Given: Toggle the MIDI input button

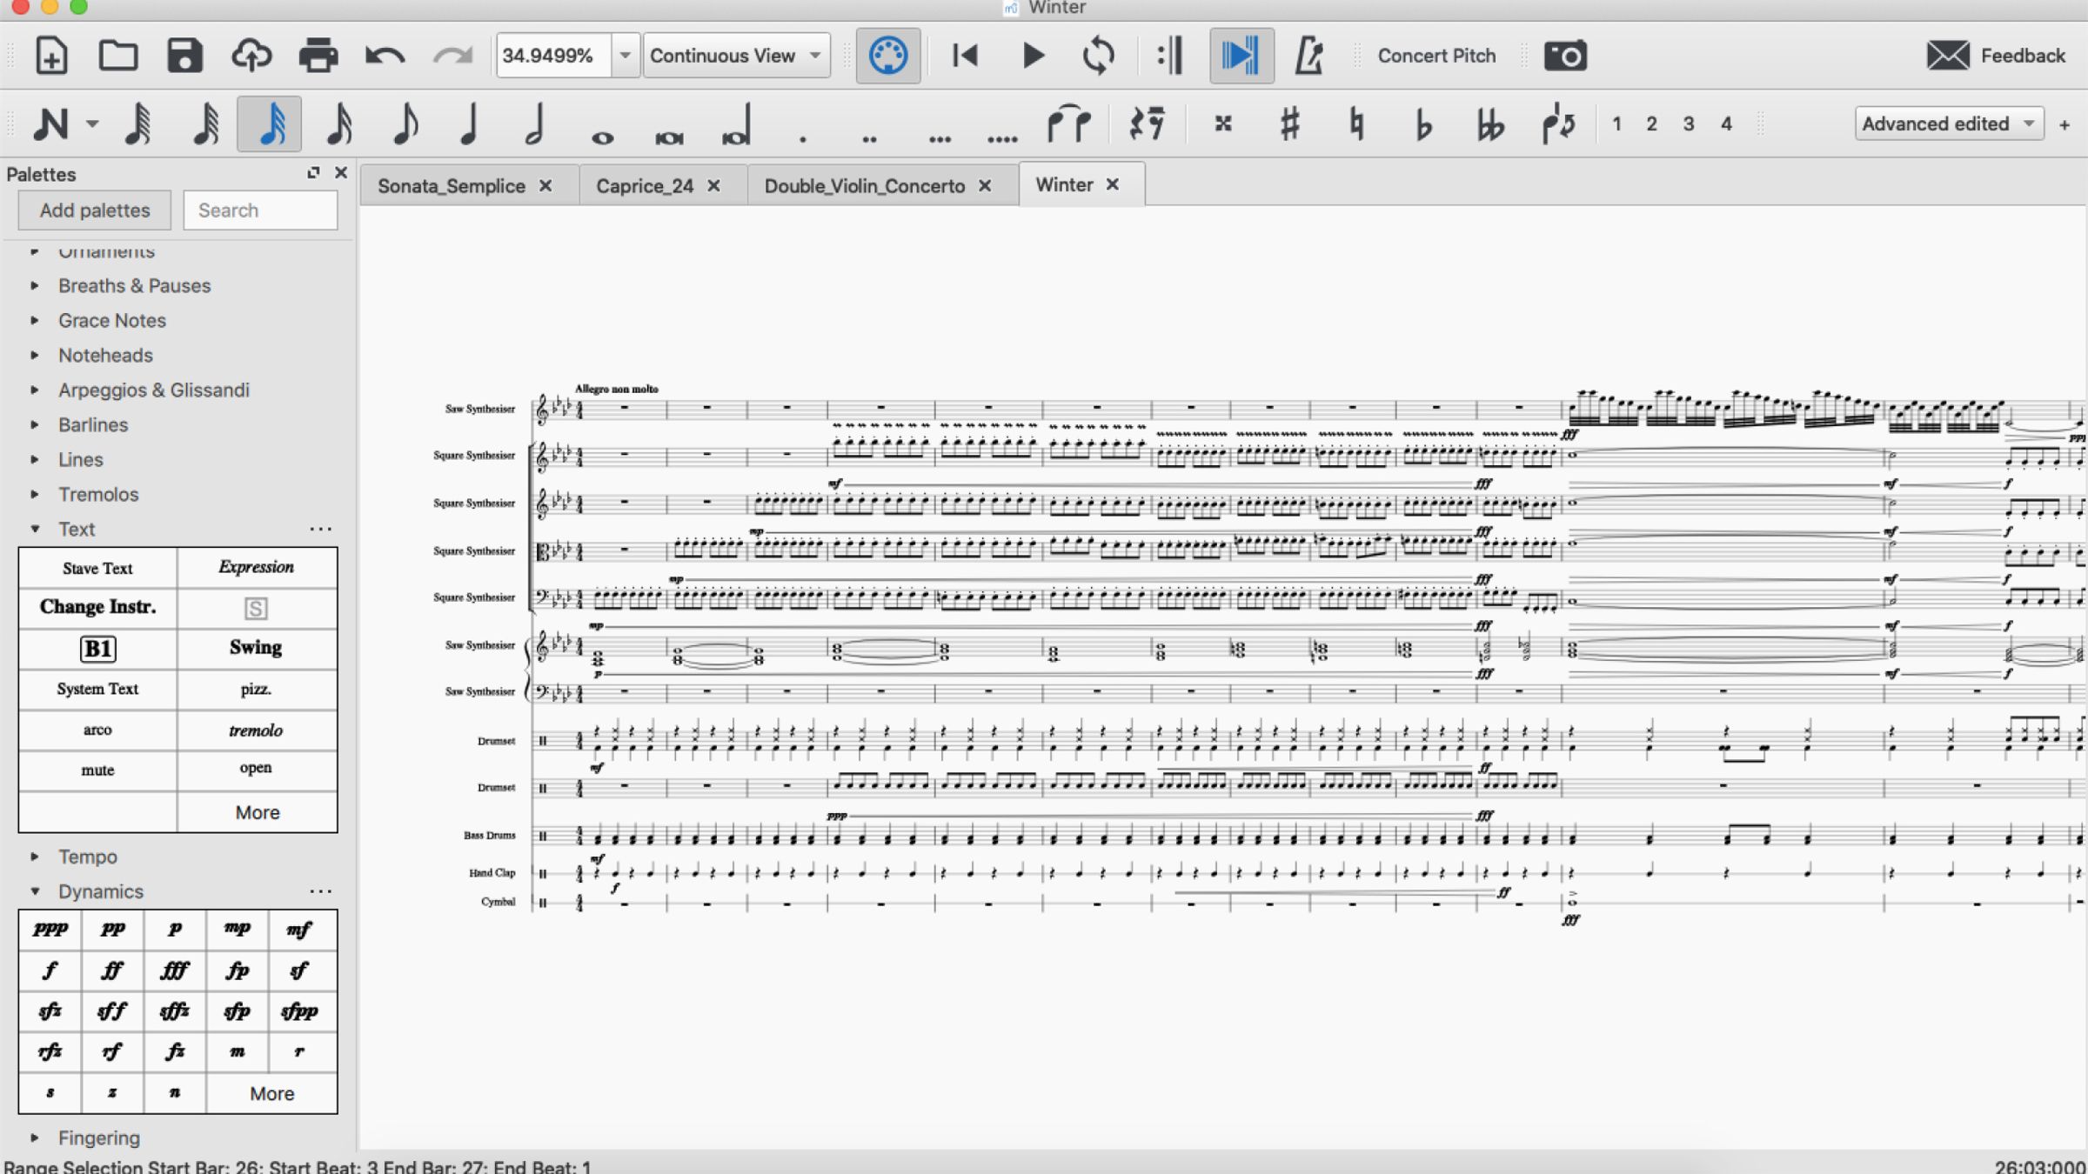Looking at the screenshot, I should 887,56.
